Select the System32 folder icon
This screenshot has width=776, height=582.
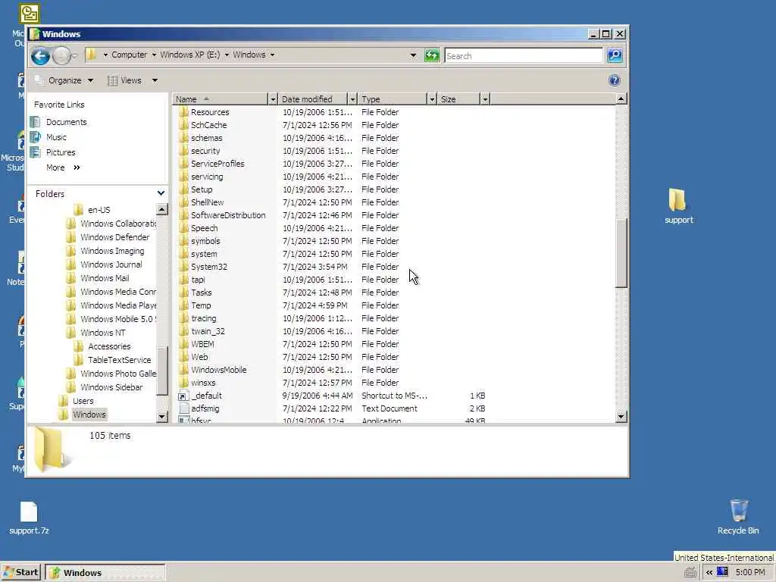click(x=183, y=267)
